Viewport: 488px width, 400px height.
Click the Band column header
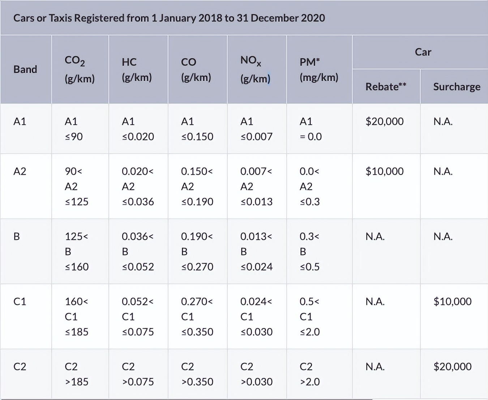click(25, 69)
